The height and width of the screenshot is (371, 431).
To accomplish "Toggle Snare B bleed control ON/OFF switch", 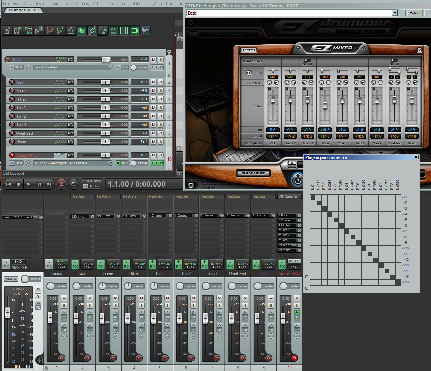I will point(307,61).
